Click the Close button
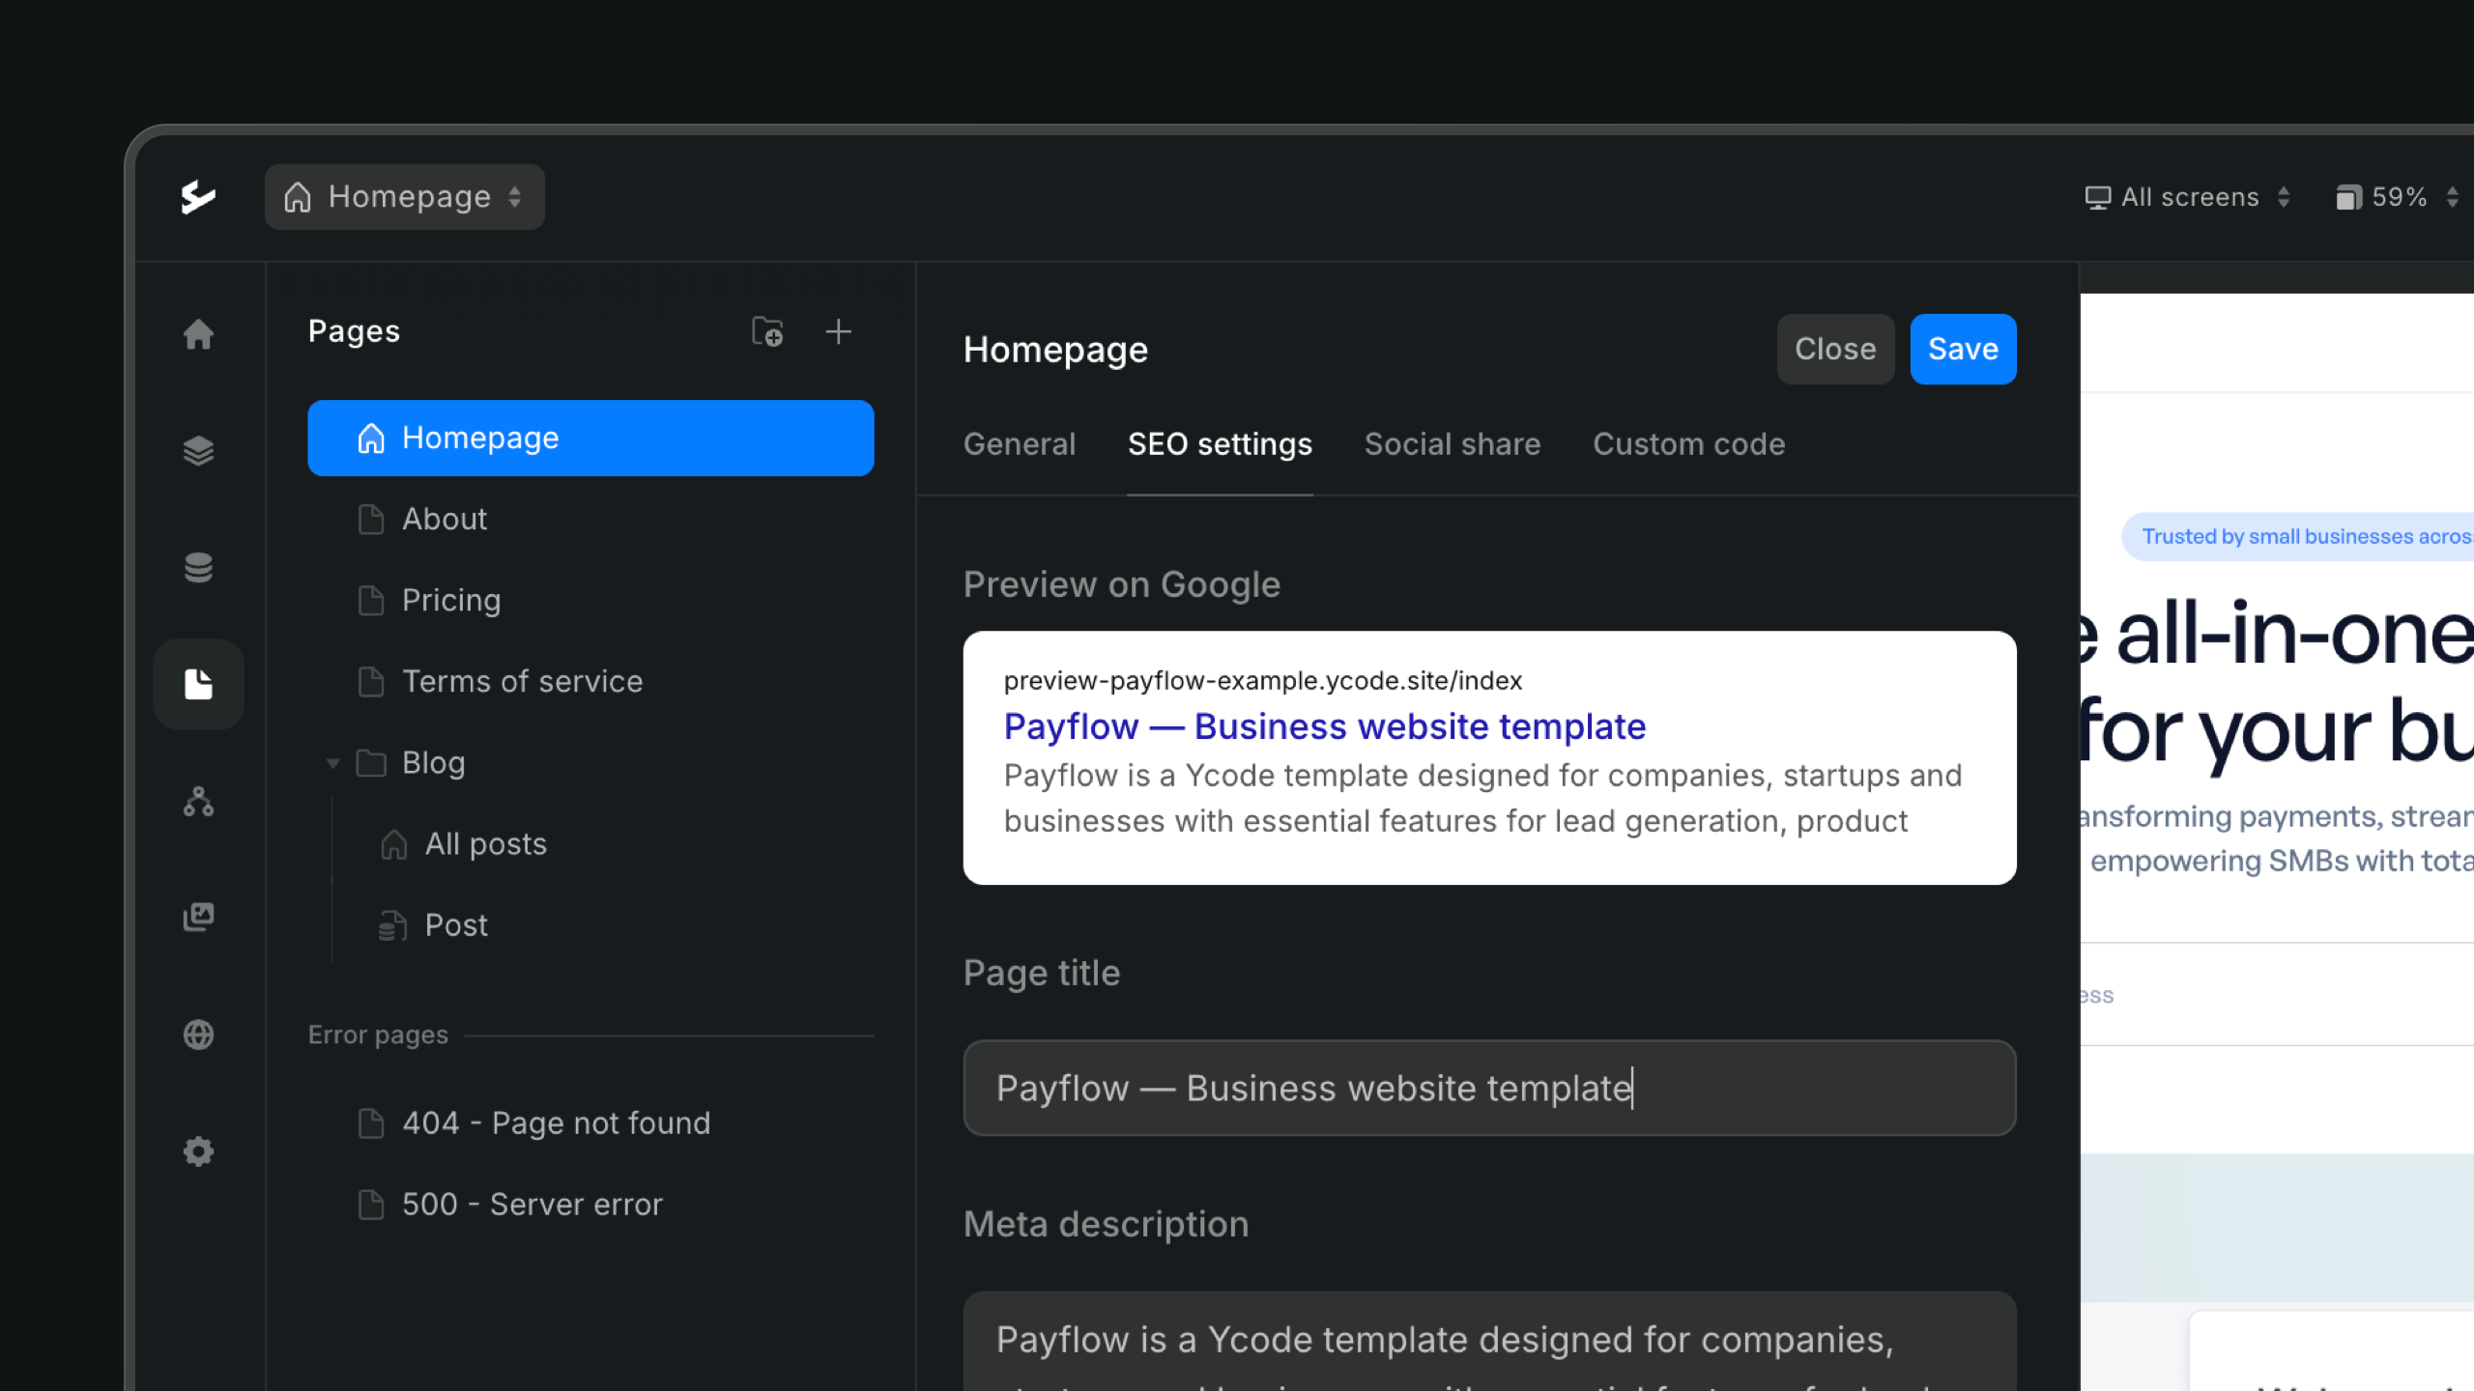 coord(1835,349)
